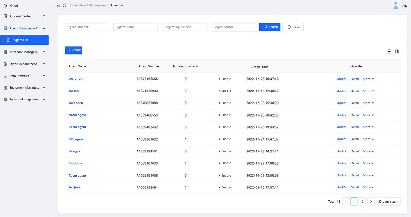Click agent number A1669261622
This screenshot has width=411, height=217.
(147, 139)
